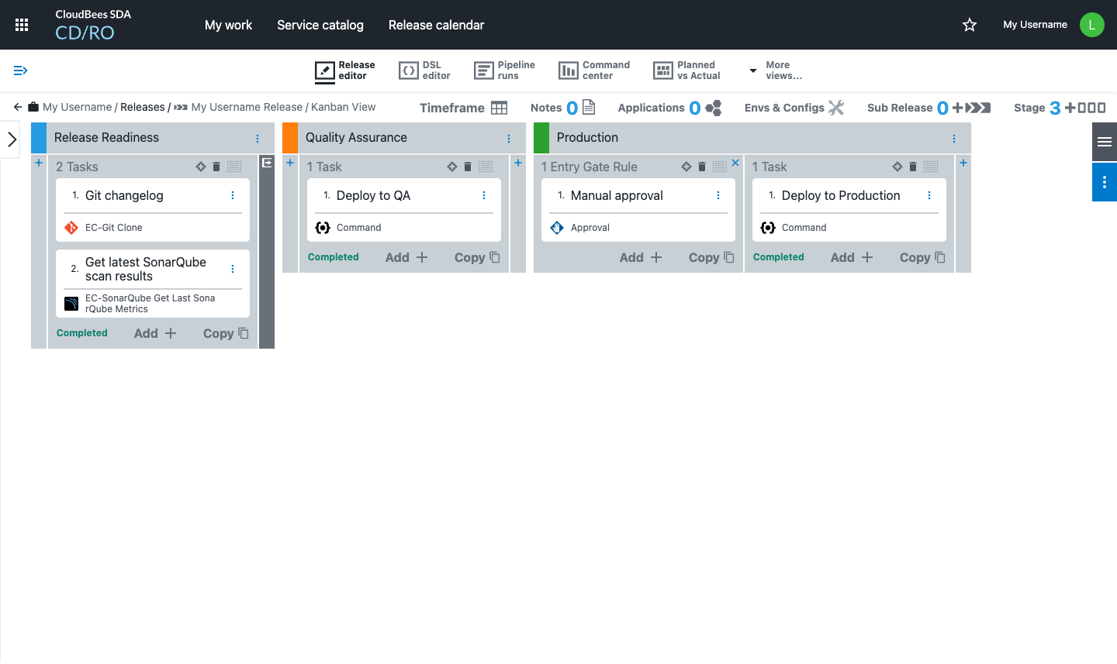
Task: Expand the left side panel chevron
Action: coord(12,139)
